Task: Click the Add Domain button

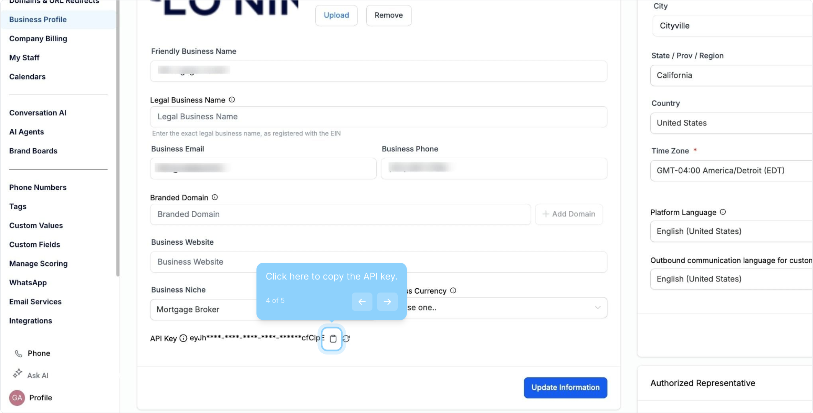Action: [x=569, y=214]
